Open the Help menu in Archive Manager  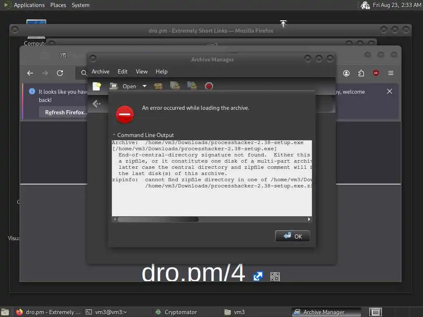point(162,71)
